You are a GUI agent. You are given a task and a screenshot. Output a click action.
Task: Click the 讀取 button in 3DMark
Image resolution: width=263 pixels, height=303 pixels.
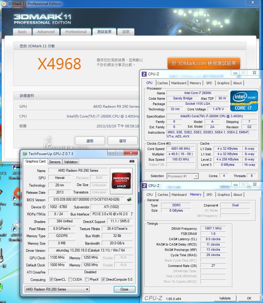pyautogui.click(x=90, y=141)
